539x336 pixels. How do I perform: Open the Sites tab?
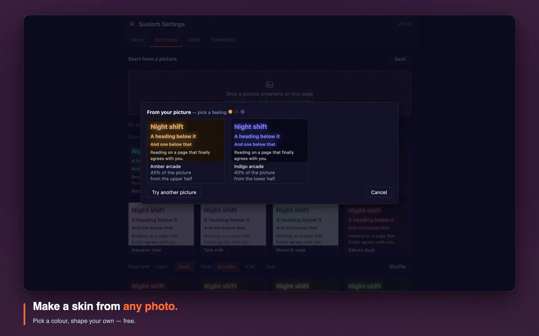(194, 40)
